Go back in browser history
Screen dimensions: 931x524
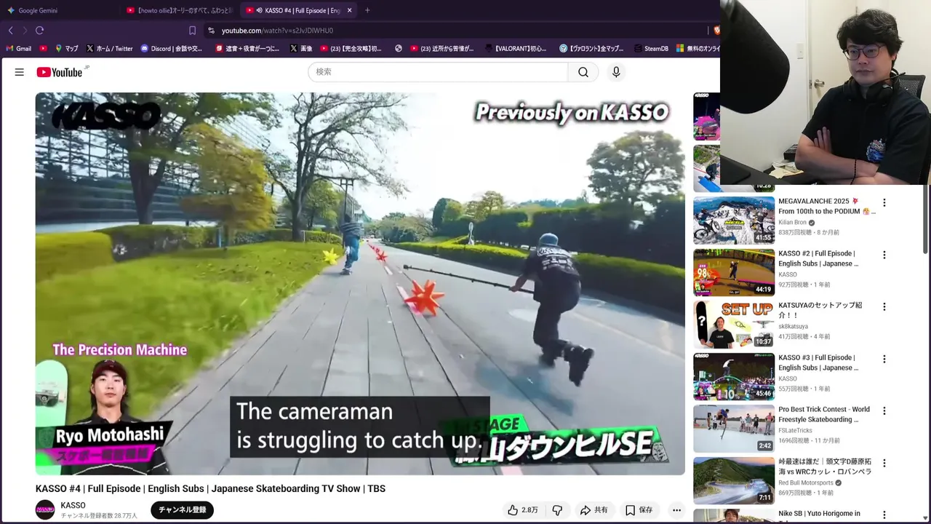click(x=10, y=31)
